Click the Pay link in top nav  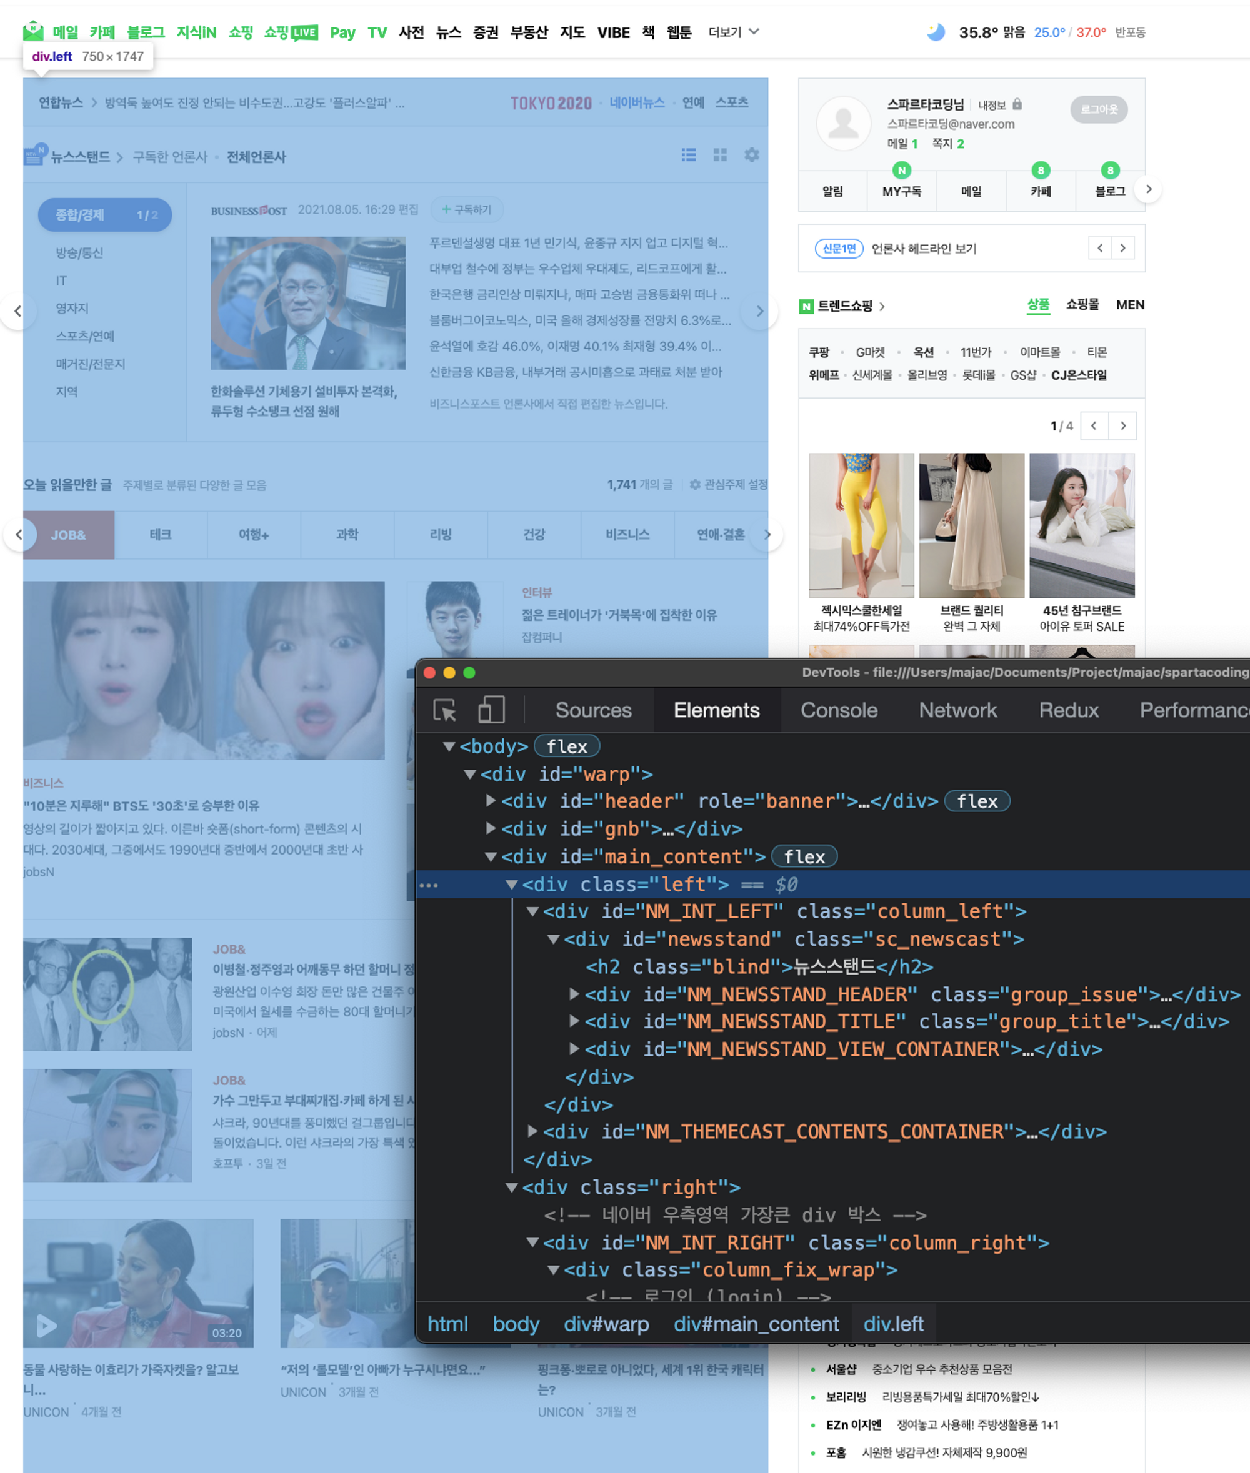[342, 32]
